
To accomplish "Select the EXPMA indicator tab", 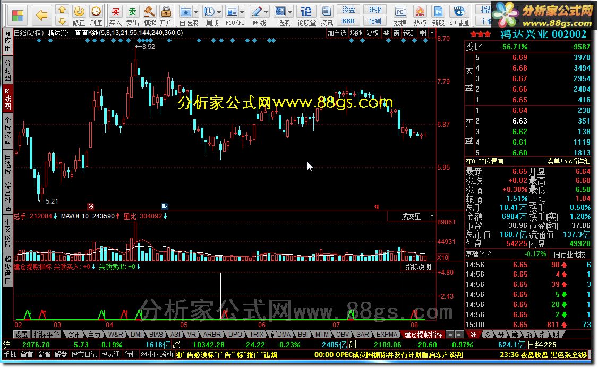I will [387, 335].
